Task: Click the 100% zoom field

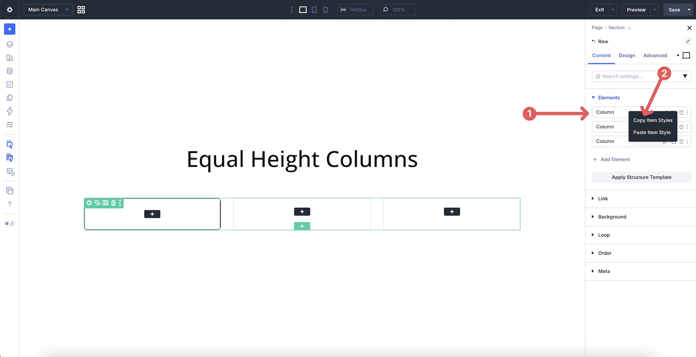Action: [397, 10]
